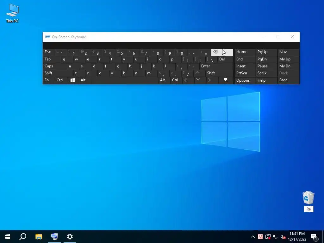Toggle the right Shift key

[220, 73]
